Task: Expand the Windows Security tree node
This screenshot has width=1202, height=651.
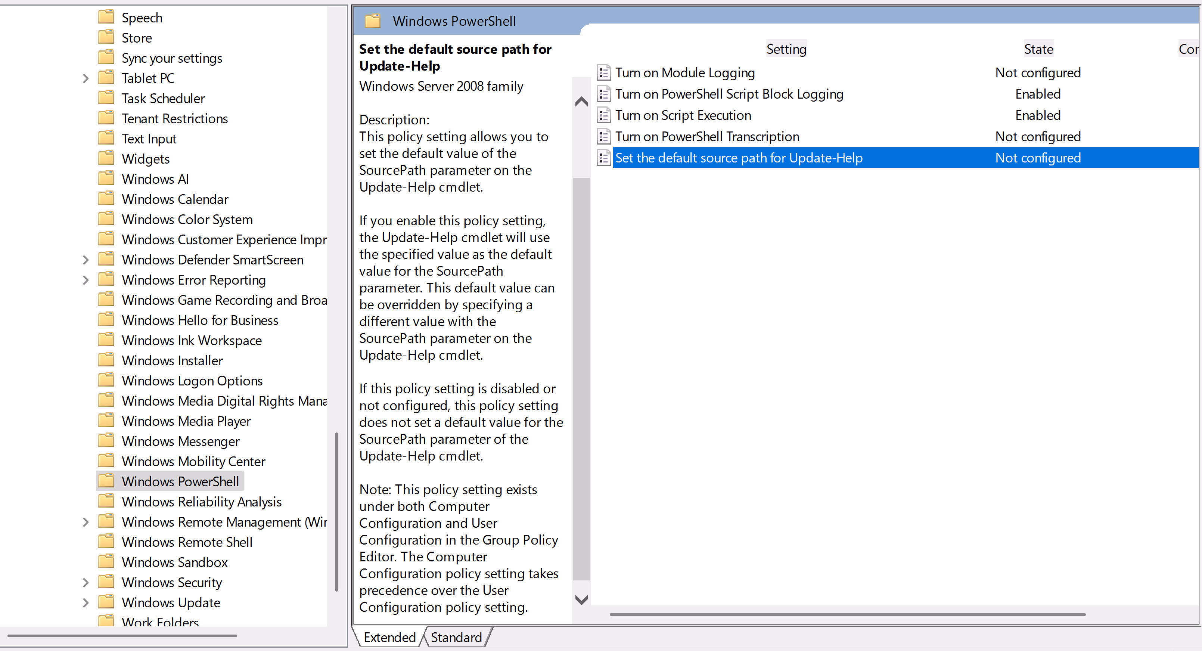Action: tap(86, 582)
